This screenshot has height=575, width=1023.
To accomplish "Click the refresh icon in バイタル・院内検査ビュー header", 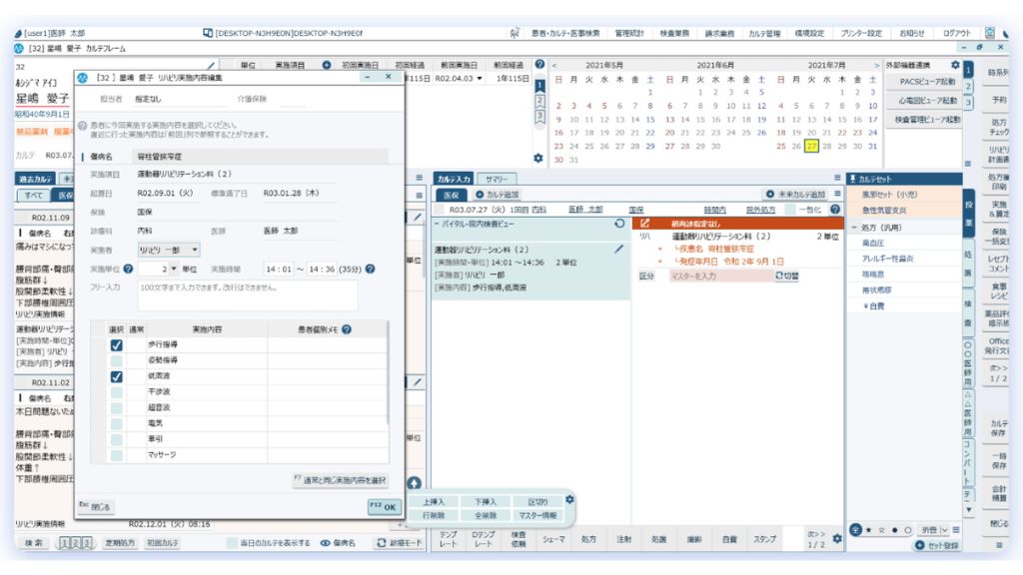I will point(619,224).
